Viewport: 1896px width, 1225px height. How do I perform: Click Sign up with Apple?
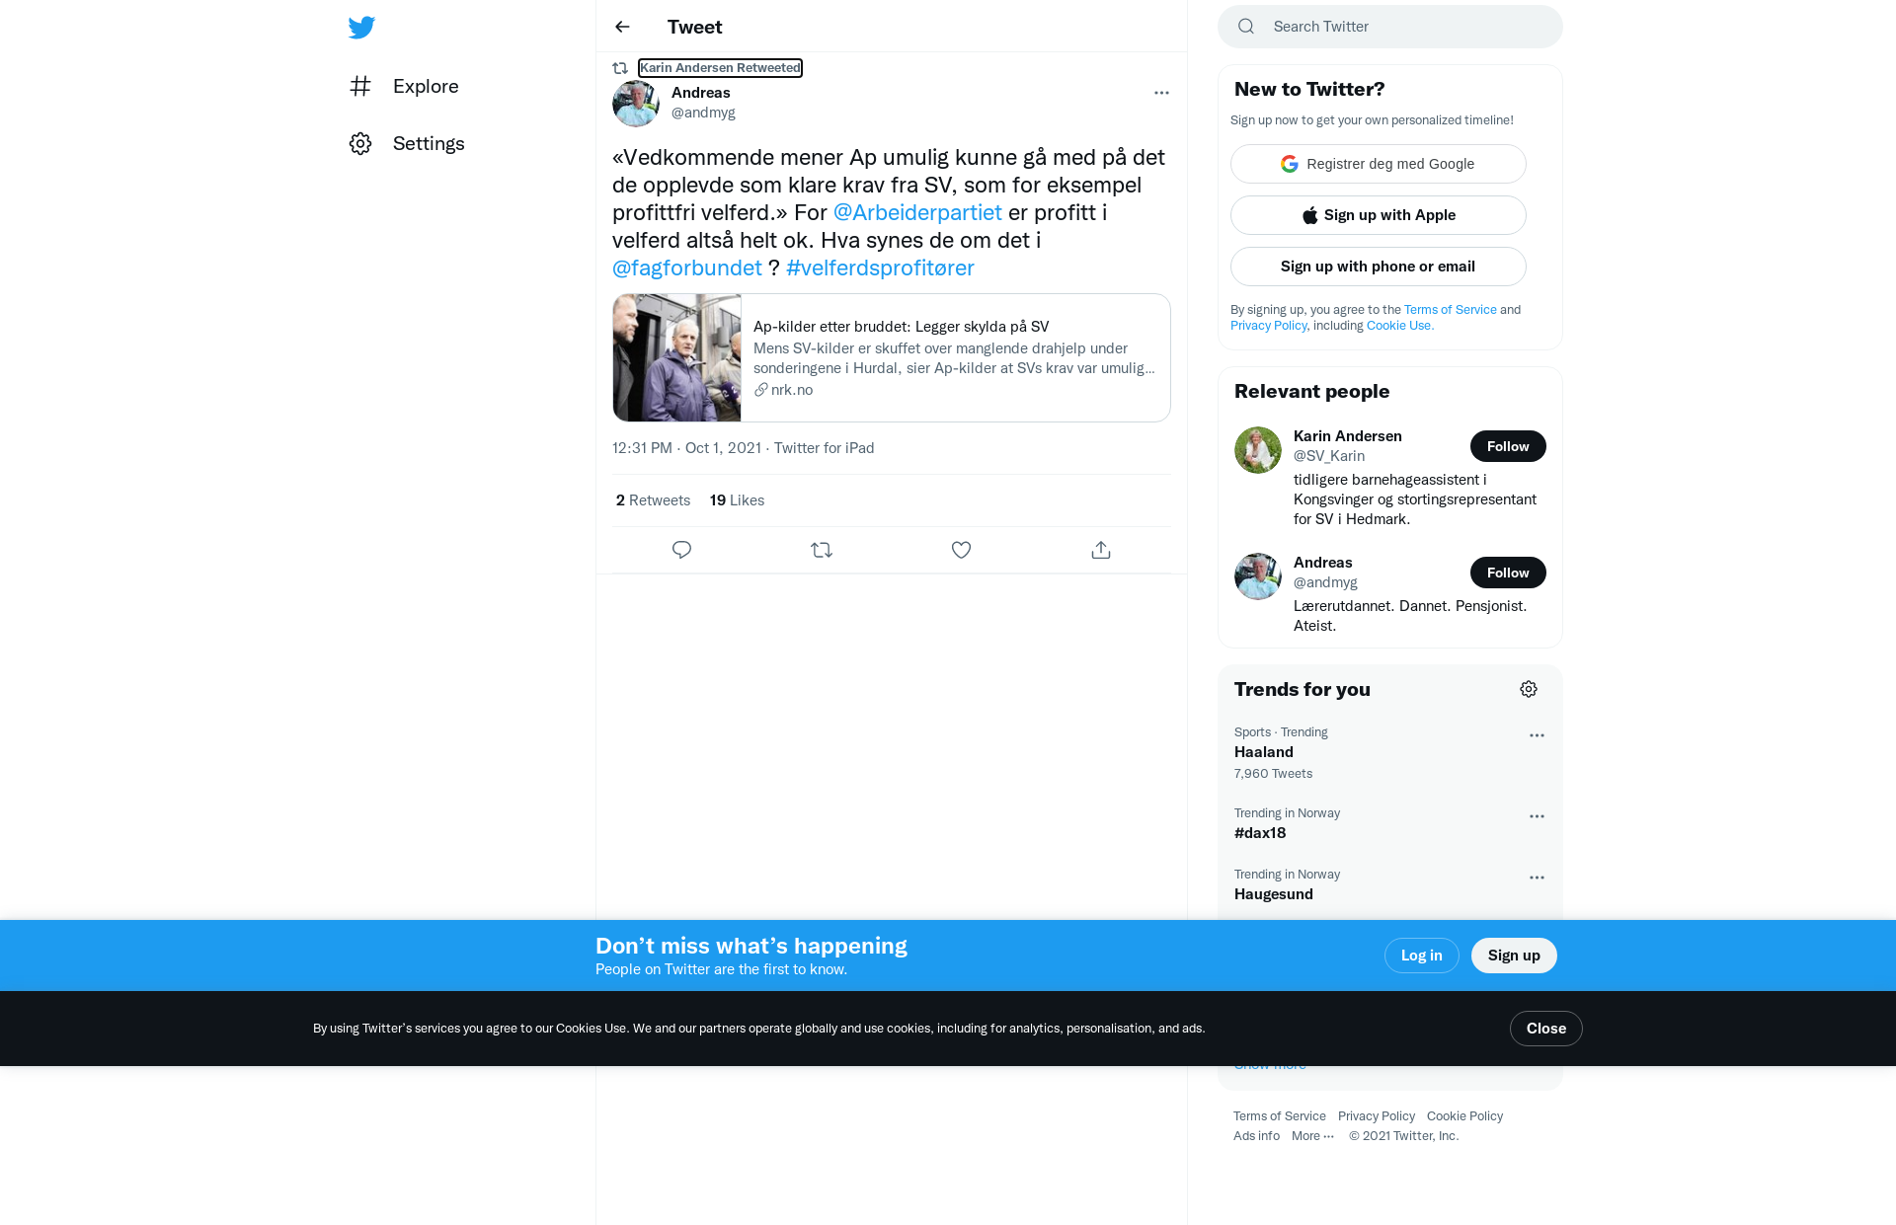[1379, 215]
